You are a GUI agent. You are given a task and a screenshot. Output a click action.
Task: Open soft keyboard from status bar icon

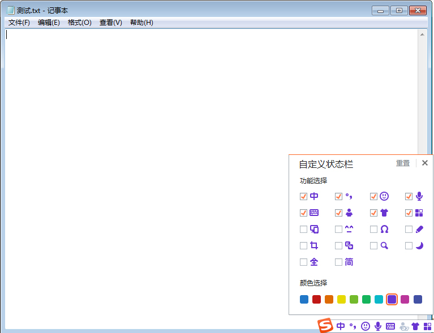(x=390, y=326)
